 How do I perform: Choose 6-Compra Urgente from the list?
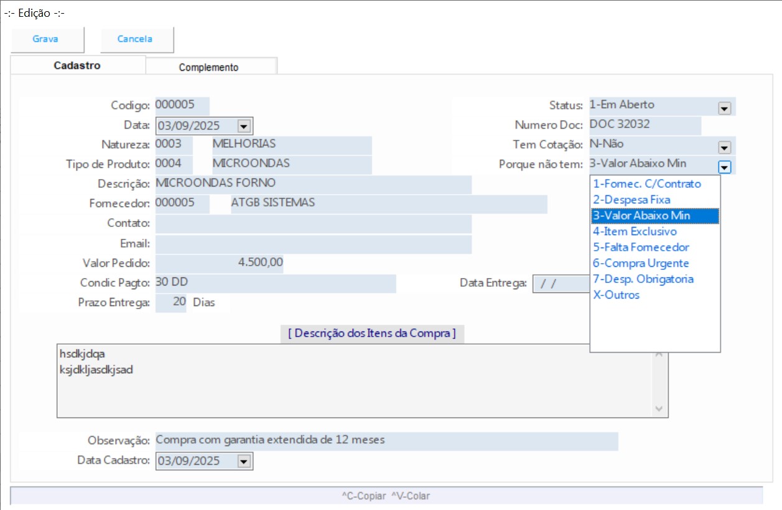[x=641, y=264]
